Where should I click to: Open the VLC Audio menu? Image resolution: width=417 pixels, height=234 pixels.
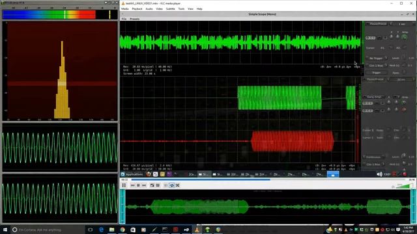pyautogui.click(x=149, y=8)
